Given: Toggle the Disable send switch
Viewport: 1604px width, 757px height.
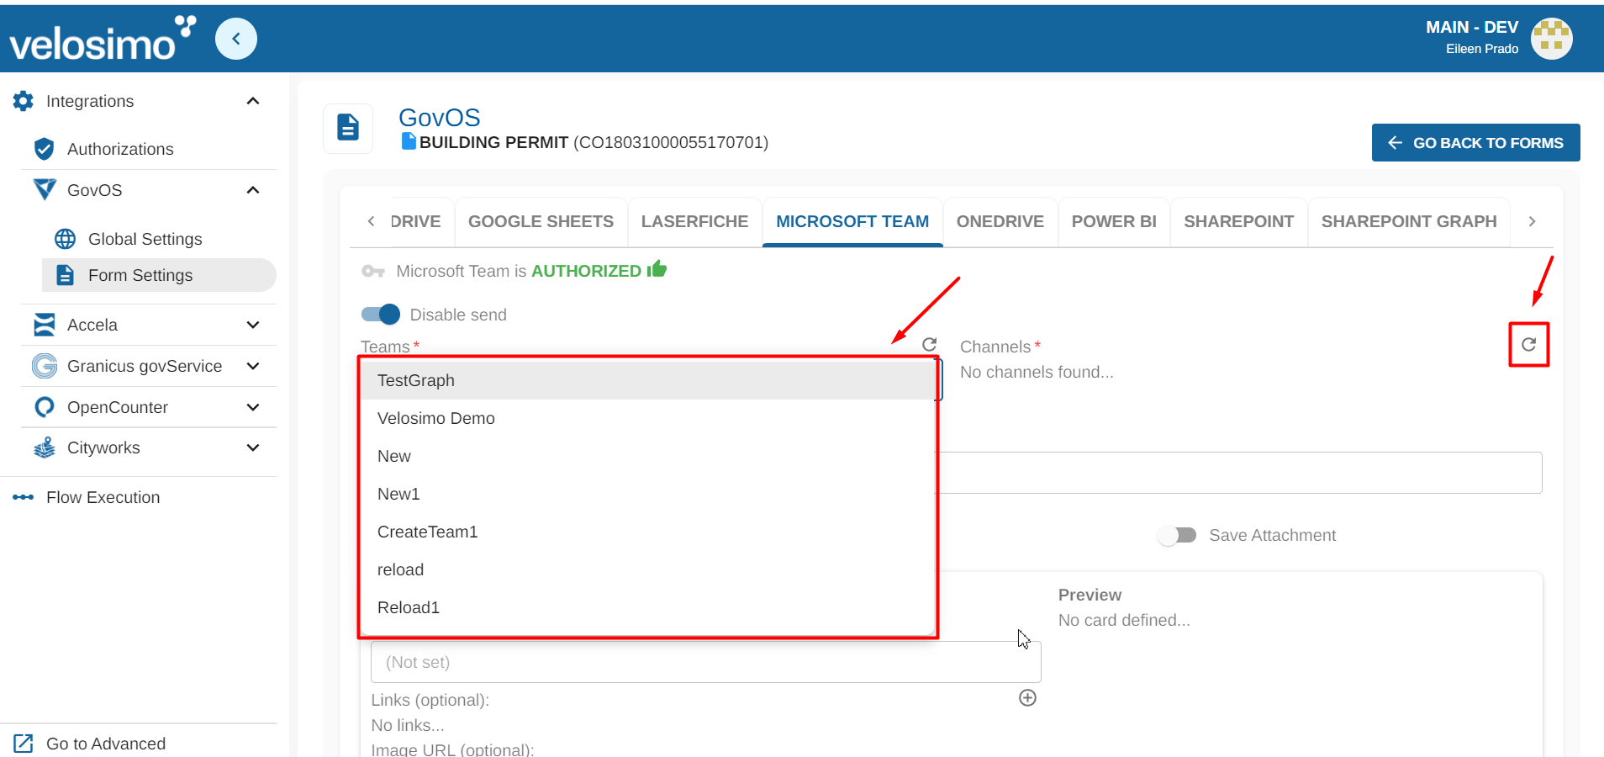Looking at the screenshot, I should pyautogui.click(x=381, y=314).
